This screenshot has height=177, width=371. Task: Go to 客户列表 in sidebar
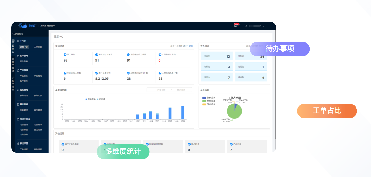24,61
